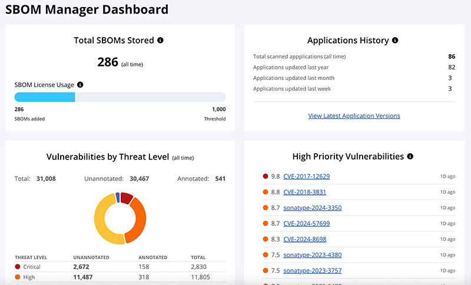This screenshot has height=285, width=471.
Task: Click the yellow segment of the donut chart
Action: point(99,219)
